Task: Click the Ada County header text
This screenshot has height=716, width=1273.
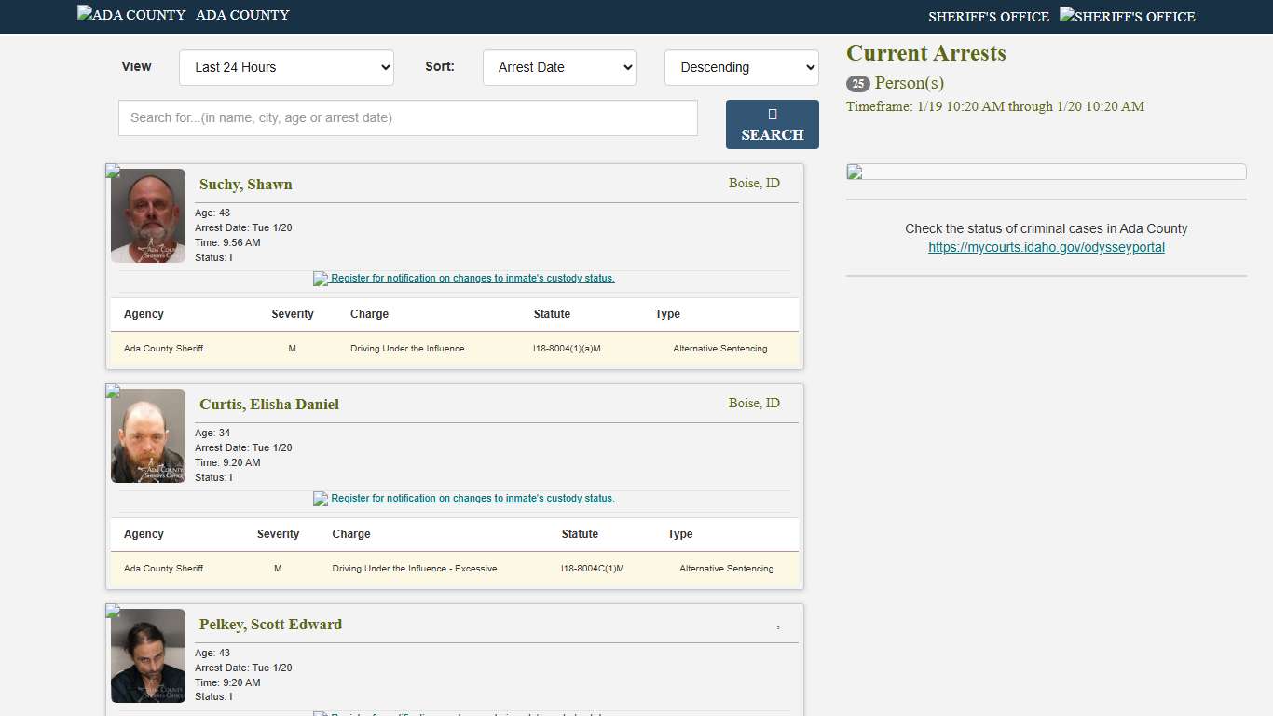Action: pyautogui.click(x=242, y=15)
